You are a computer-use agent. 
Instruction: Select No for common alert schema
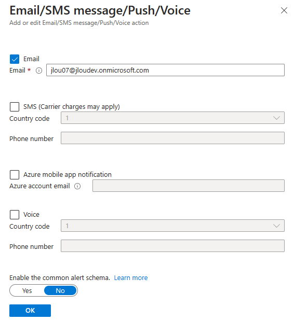click(60, 291)
